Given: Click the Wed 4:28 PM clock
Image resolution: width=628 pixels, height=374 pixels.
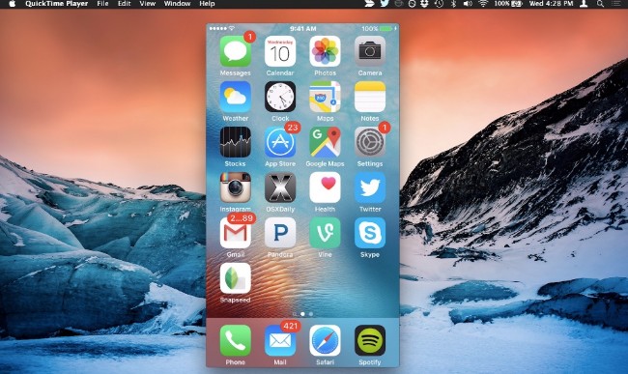Looking at the screenshot, I should point(551,4).
